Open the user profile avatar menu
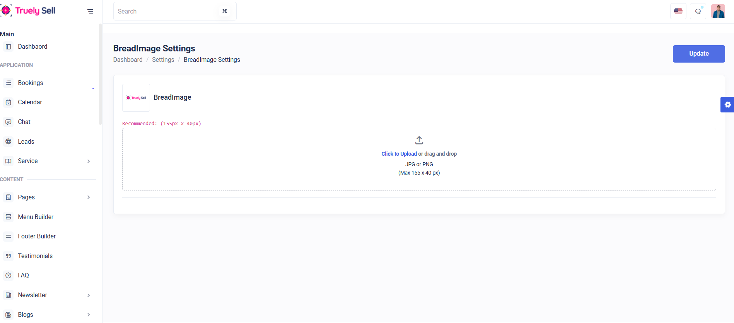The height and width of the screenshot is (323, 734). (x=718, y=11)
